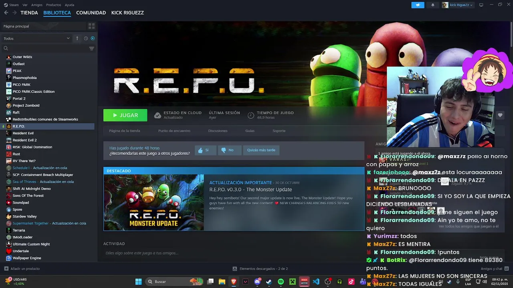Open the Punto de encuentro tab
This screenshot has width=513, height=288.
174,131
